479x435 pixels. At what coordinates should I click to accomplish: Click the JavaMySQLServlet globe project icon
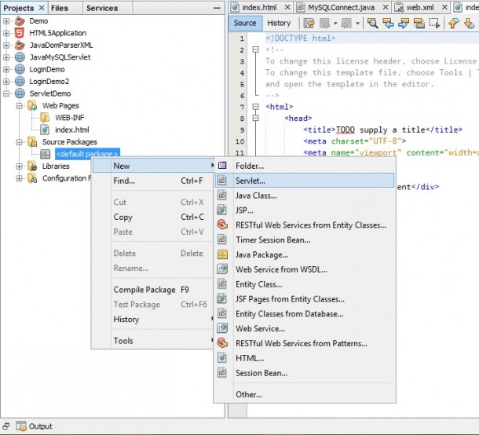(x=20, y=57)
